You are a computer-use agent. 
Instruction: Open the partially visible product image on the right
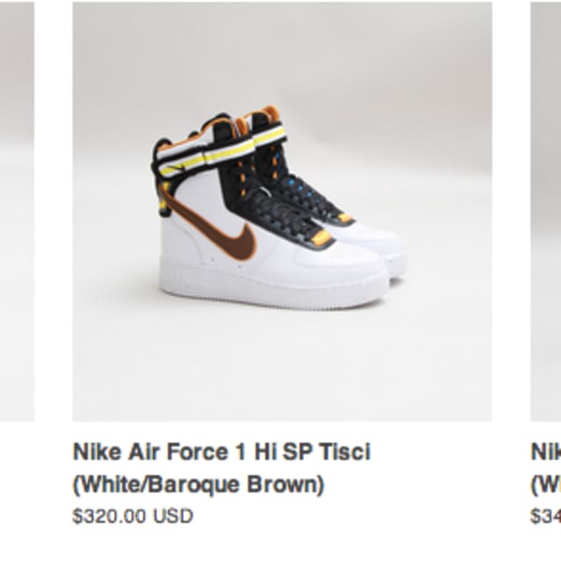click(545, 211)
